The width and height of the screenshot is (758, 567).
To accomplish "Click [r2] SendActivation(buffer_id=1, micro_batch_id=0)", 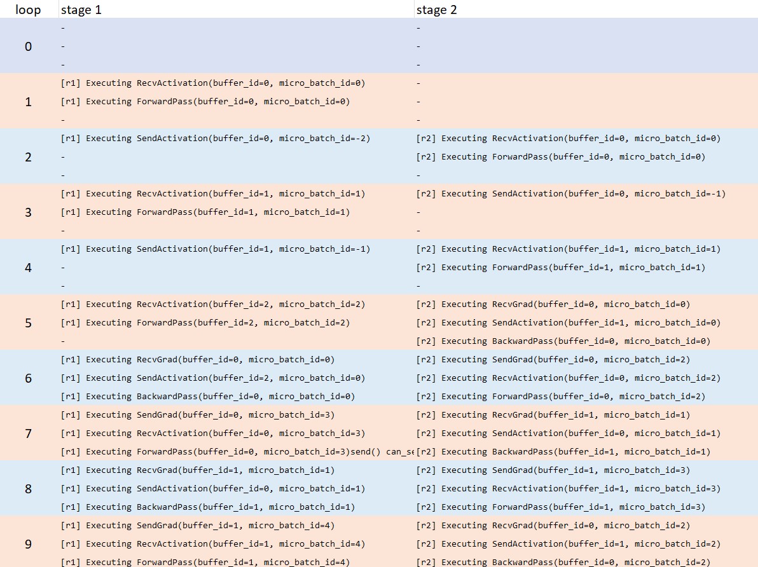I will coord(568,323).
